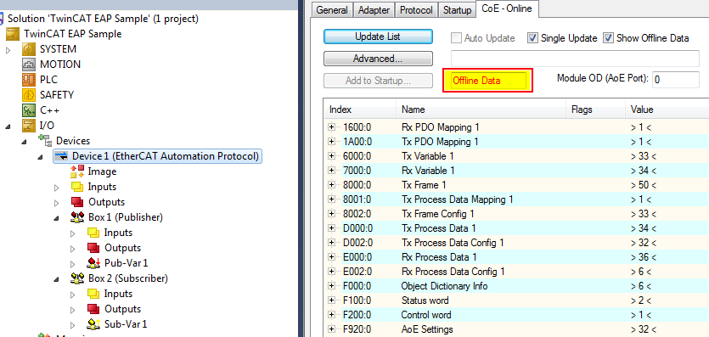709x337 pixels.
Task: Click the SYSTEM node icon
Action: coord(29,48)
